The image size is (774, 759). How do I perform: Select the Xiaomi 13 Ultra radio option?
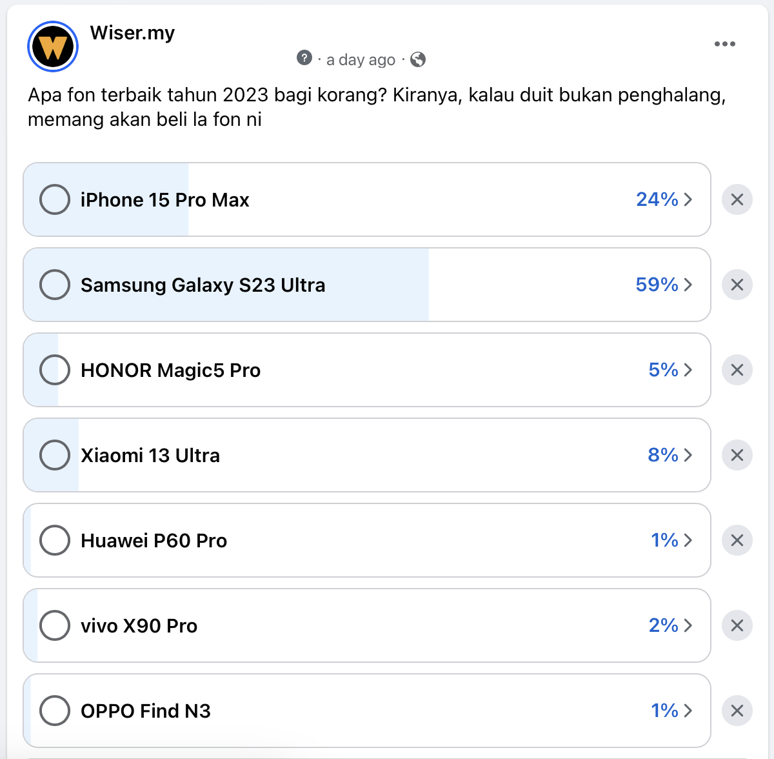(x=55, y=455)
